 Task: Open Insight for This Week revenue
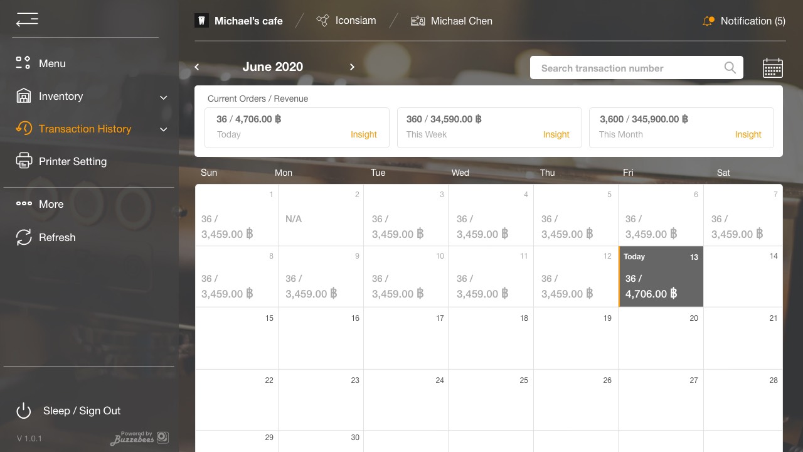coord(556,134)
